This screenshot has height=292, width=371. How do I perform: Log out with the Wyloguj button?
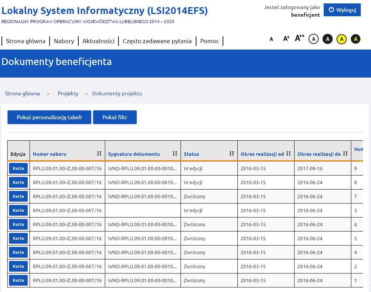coord(342,10)
